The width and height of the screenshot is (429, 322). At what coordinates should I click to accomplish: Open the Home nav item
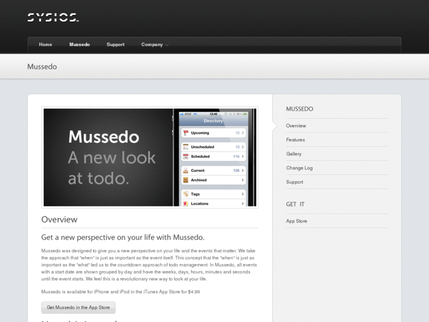pyautogui.click(x=45, y=44)
